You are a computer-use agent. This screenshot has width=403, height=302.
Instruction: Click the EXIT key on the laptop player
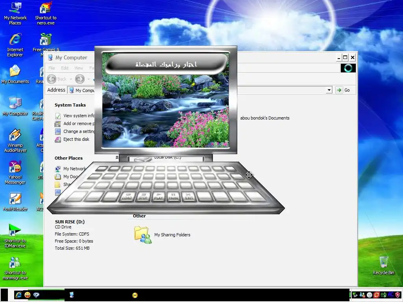click(189, 197)
